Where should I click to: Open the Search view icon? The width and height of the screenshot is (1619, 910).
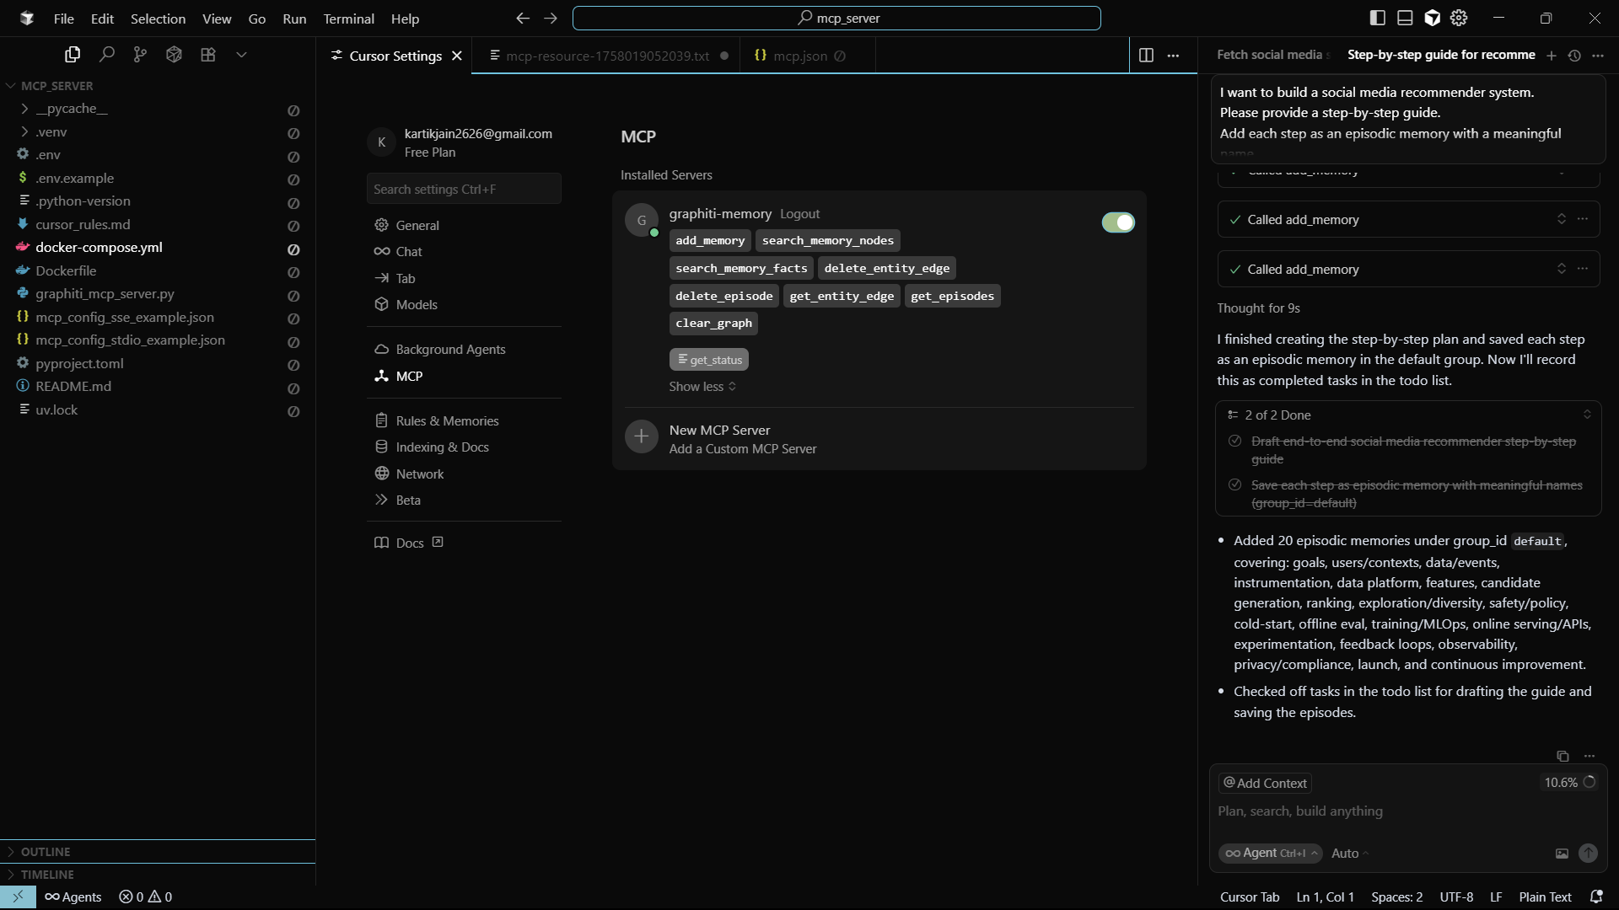point(106,55)
